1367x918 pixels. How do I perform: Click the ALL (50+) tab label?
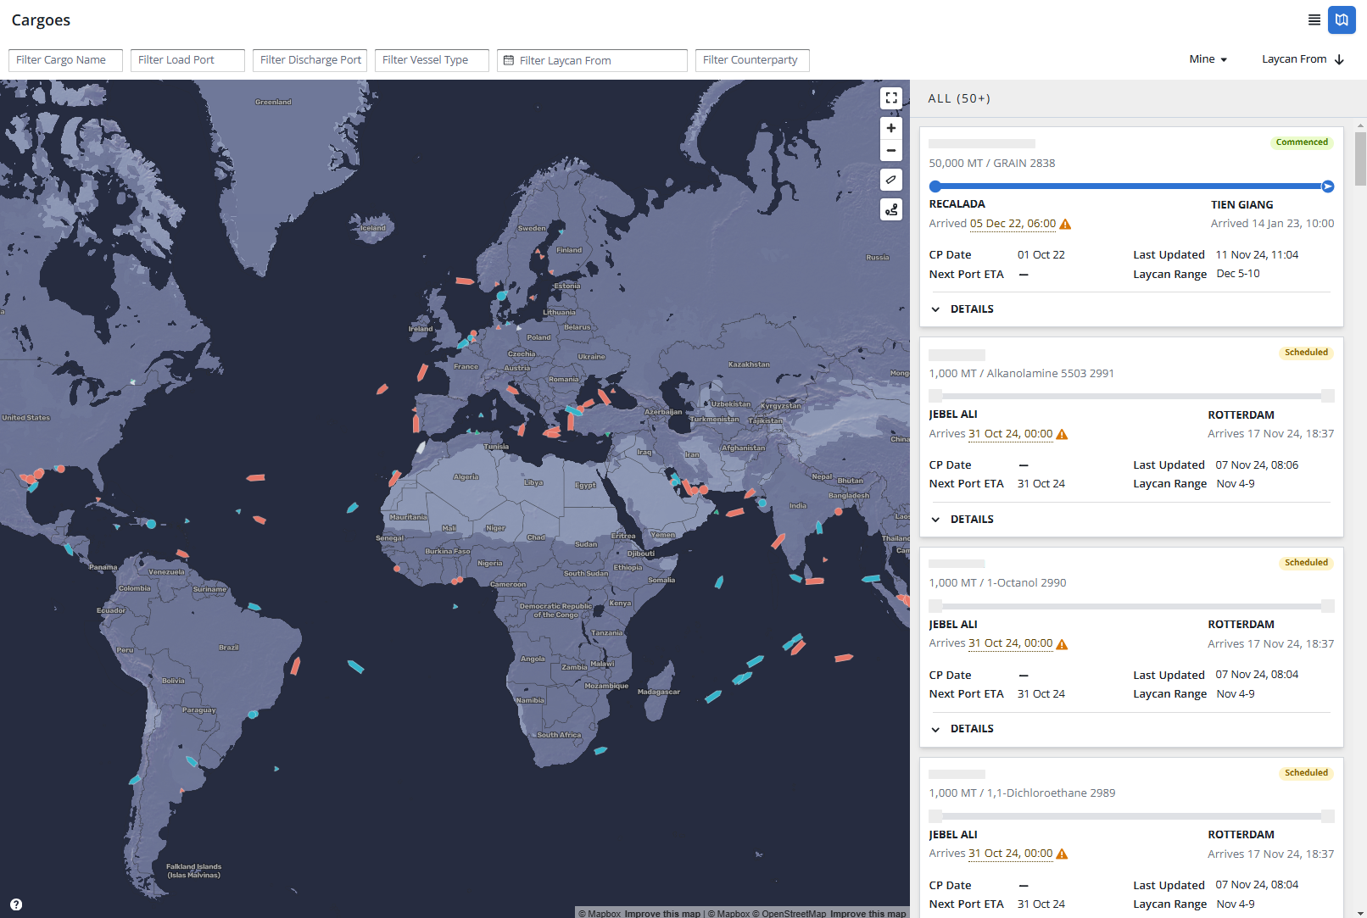pos(958,97)
